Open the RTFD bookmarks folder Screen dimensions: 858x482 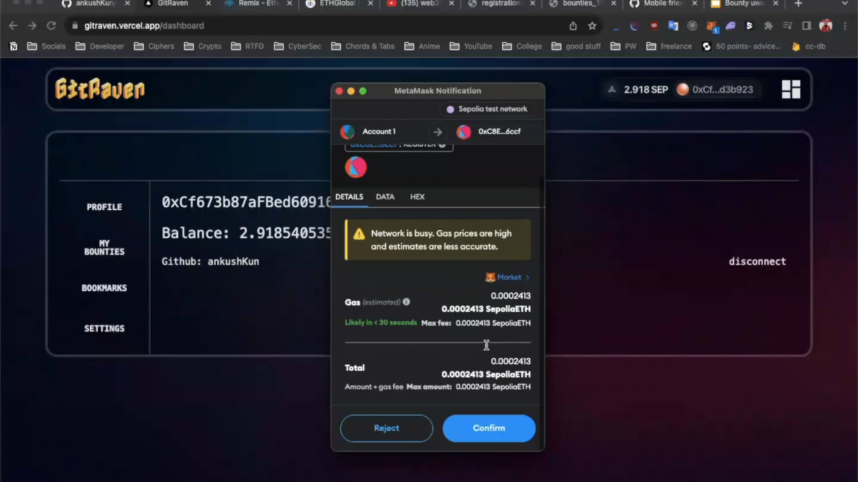[x=247, y=46]
